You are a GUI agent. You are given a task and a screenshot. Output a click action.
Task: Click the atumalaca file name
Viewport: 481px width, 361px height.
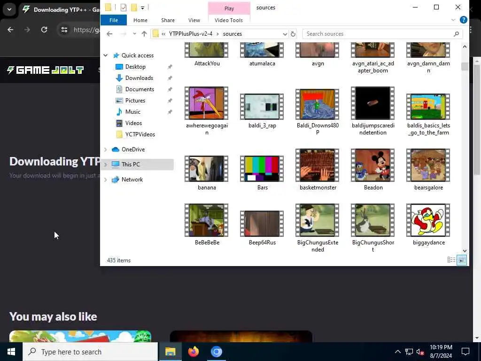262,63
